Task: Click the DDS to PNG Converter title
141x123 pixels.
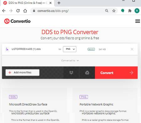Action: (x=70, y=32)
